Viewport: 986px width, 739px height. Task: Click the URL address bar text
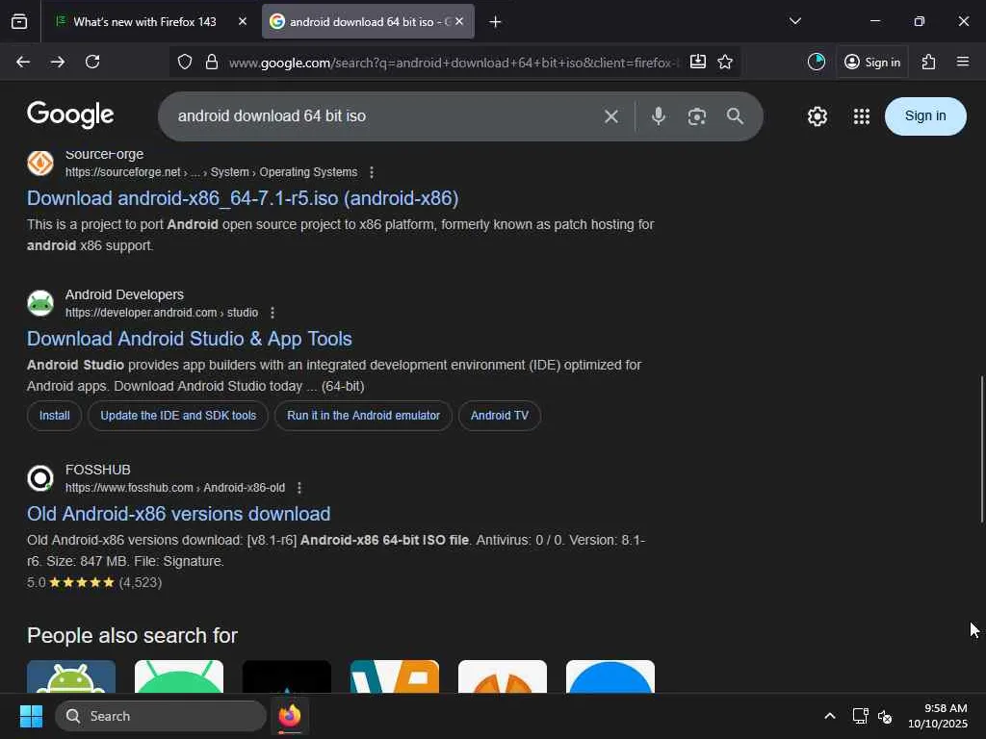point(454,63)
